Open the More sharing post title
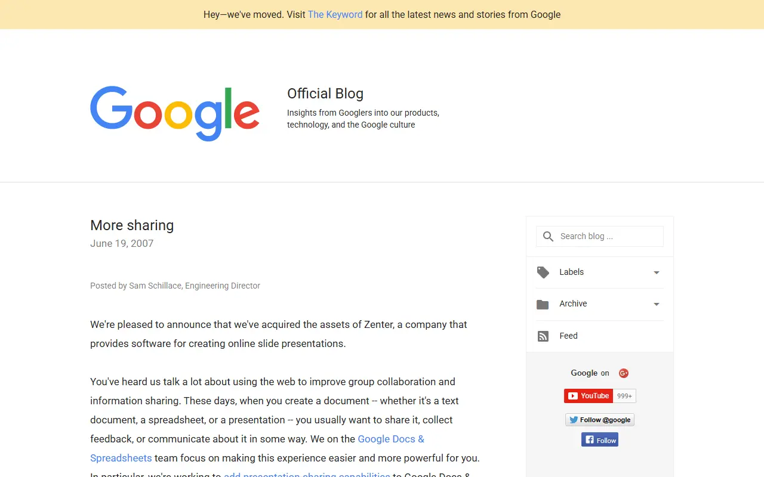Viewport: 764px width, 477px height. pyautogui.click(x=132, y=225)
